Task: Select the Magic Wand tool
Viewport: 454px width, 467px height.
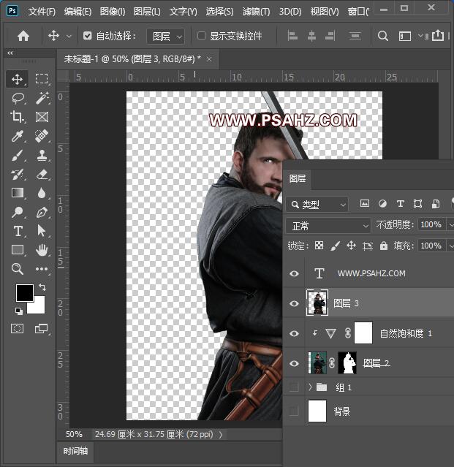Action: pyautogui.click(x=42, y=98)
